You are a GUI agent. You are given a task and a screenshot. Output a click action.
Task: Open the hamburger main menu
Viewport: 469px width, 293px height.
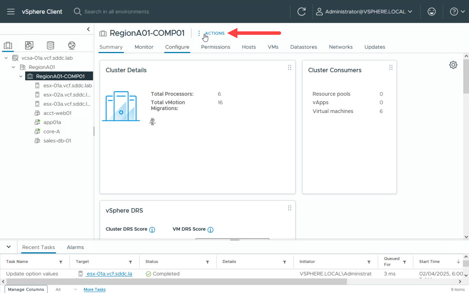coord(11,11)
